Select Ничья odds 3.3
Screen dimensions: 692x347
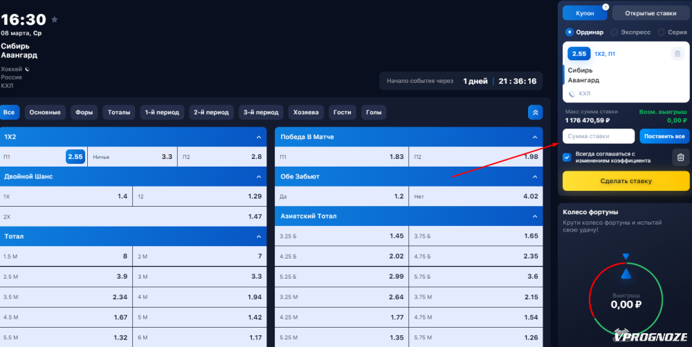[x=132, y=156]
